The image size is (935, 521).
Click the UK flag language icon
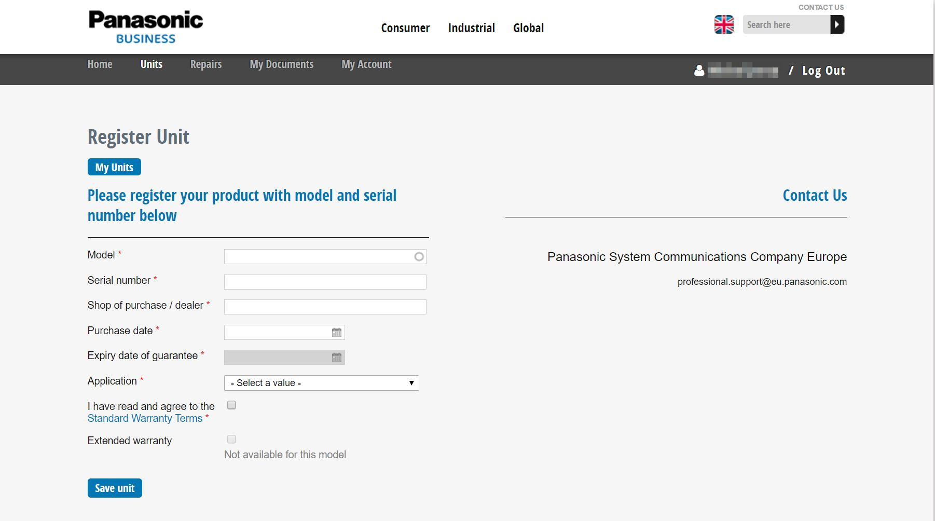click(x=724, y=24)
